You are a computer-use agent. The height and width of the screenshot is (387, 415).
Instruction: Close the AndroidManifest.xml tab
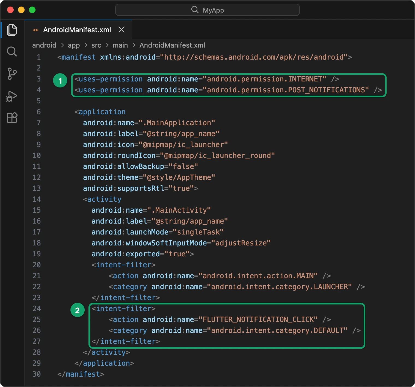point(121,30)
